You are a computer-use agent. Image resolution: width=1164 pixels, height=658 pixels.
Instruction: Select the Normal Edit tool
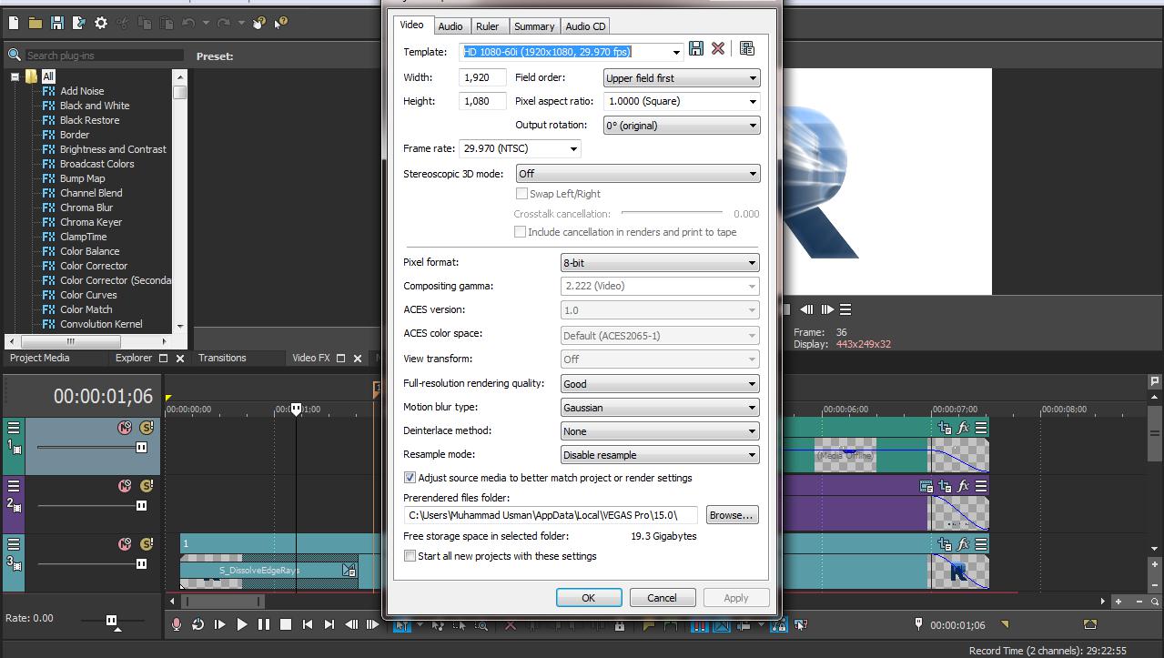tap(401, 625)
